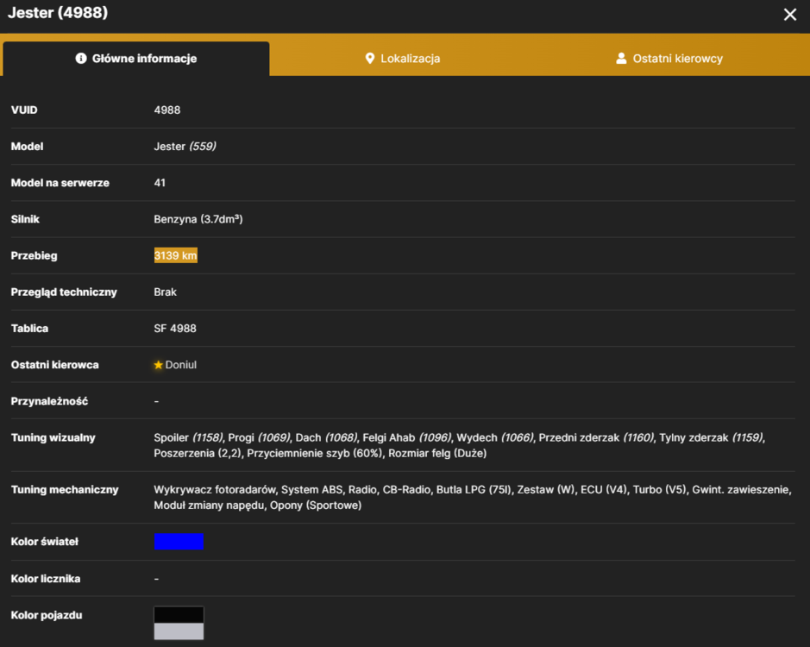Click the Przegląd techniczny value Brak
Image resolution: width=810 pixels, height=647 pixels.
click(x=166, y=292)
